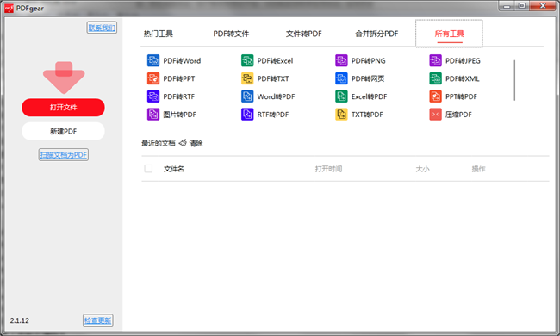Click the 大小 column header
The height and width of the screenshot is (336, 560).
tap(422, 169)
